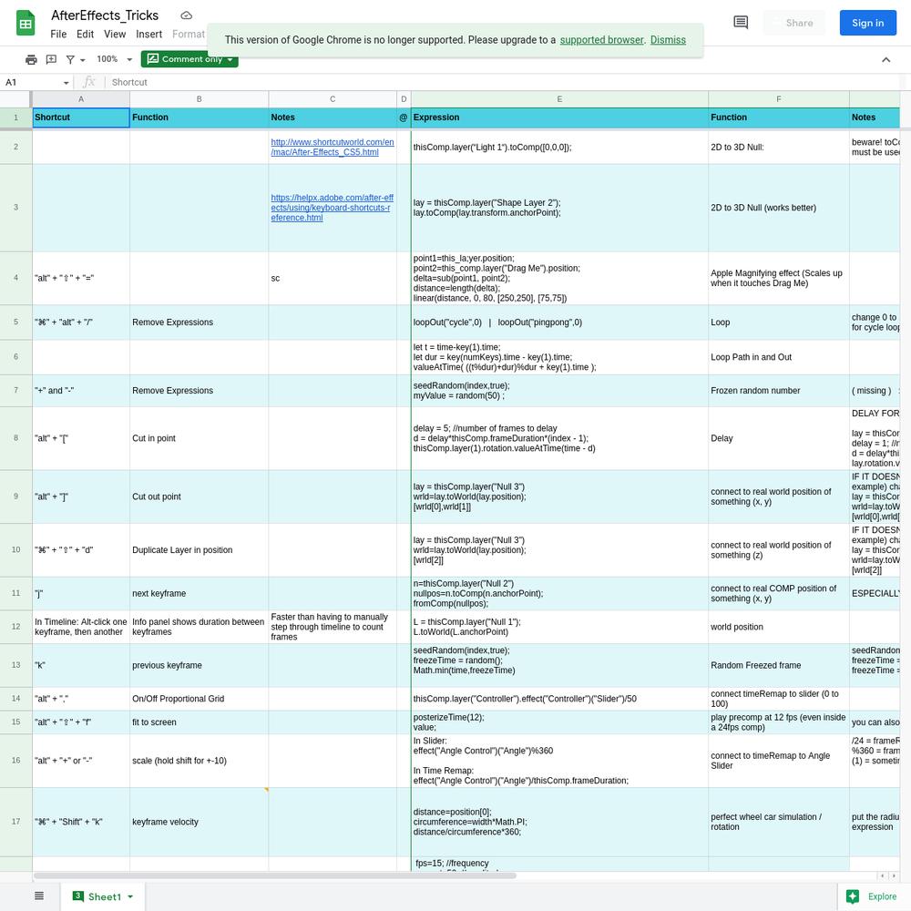Viewport: 911px width, 911px height.
Task: Open the comment history icon
Action: (x=740, y=23)
